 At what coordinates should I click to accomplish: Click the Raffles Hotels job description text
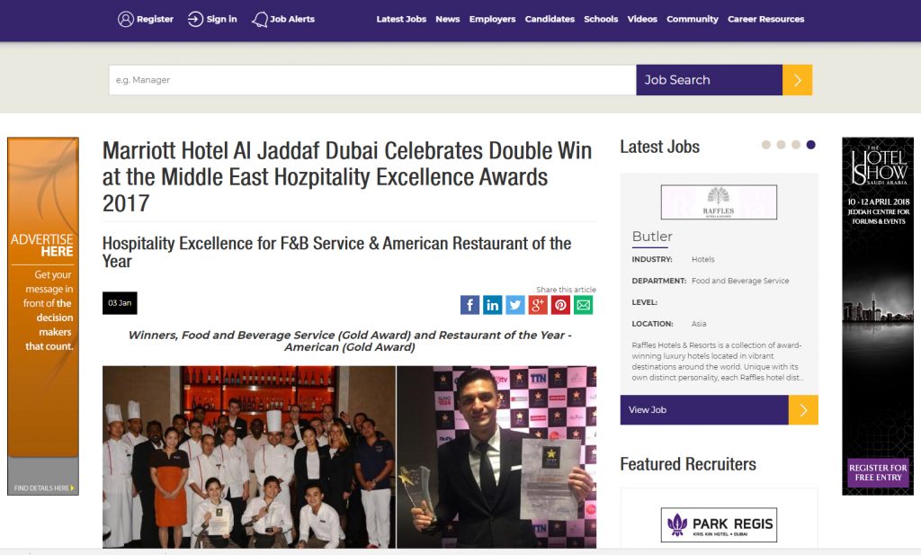[718, 362]
